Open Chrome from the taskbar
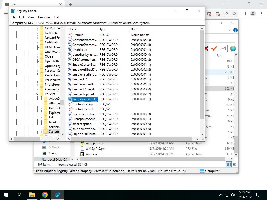Screen dimensions: 267x200 coord(45,195)
